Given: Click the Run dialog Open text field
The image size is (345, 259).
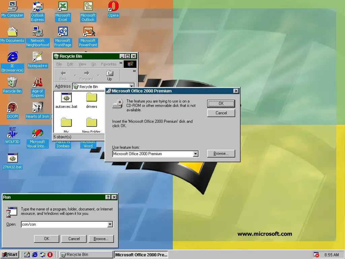Looking at the screenshot, I should pyautogui.click(x=64, y=224).
